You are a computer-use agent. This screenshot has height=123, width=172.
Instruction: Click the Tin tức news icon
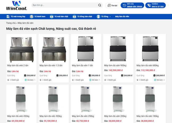click(109, 5)
